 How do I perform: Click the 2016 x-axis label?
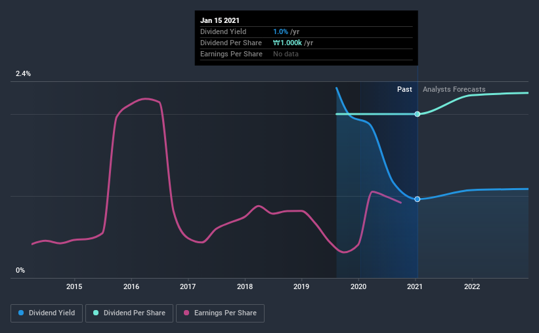(131, 286)
